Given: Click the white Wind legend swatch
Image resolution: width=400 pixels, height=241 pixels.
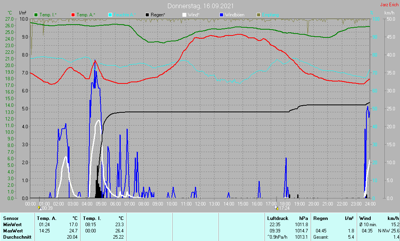Looking at the screenshot, I should pos(184,15).
